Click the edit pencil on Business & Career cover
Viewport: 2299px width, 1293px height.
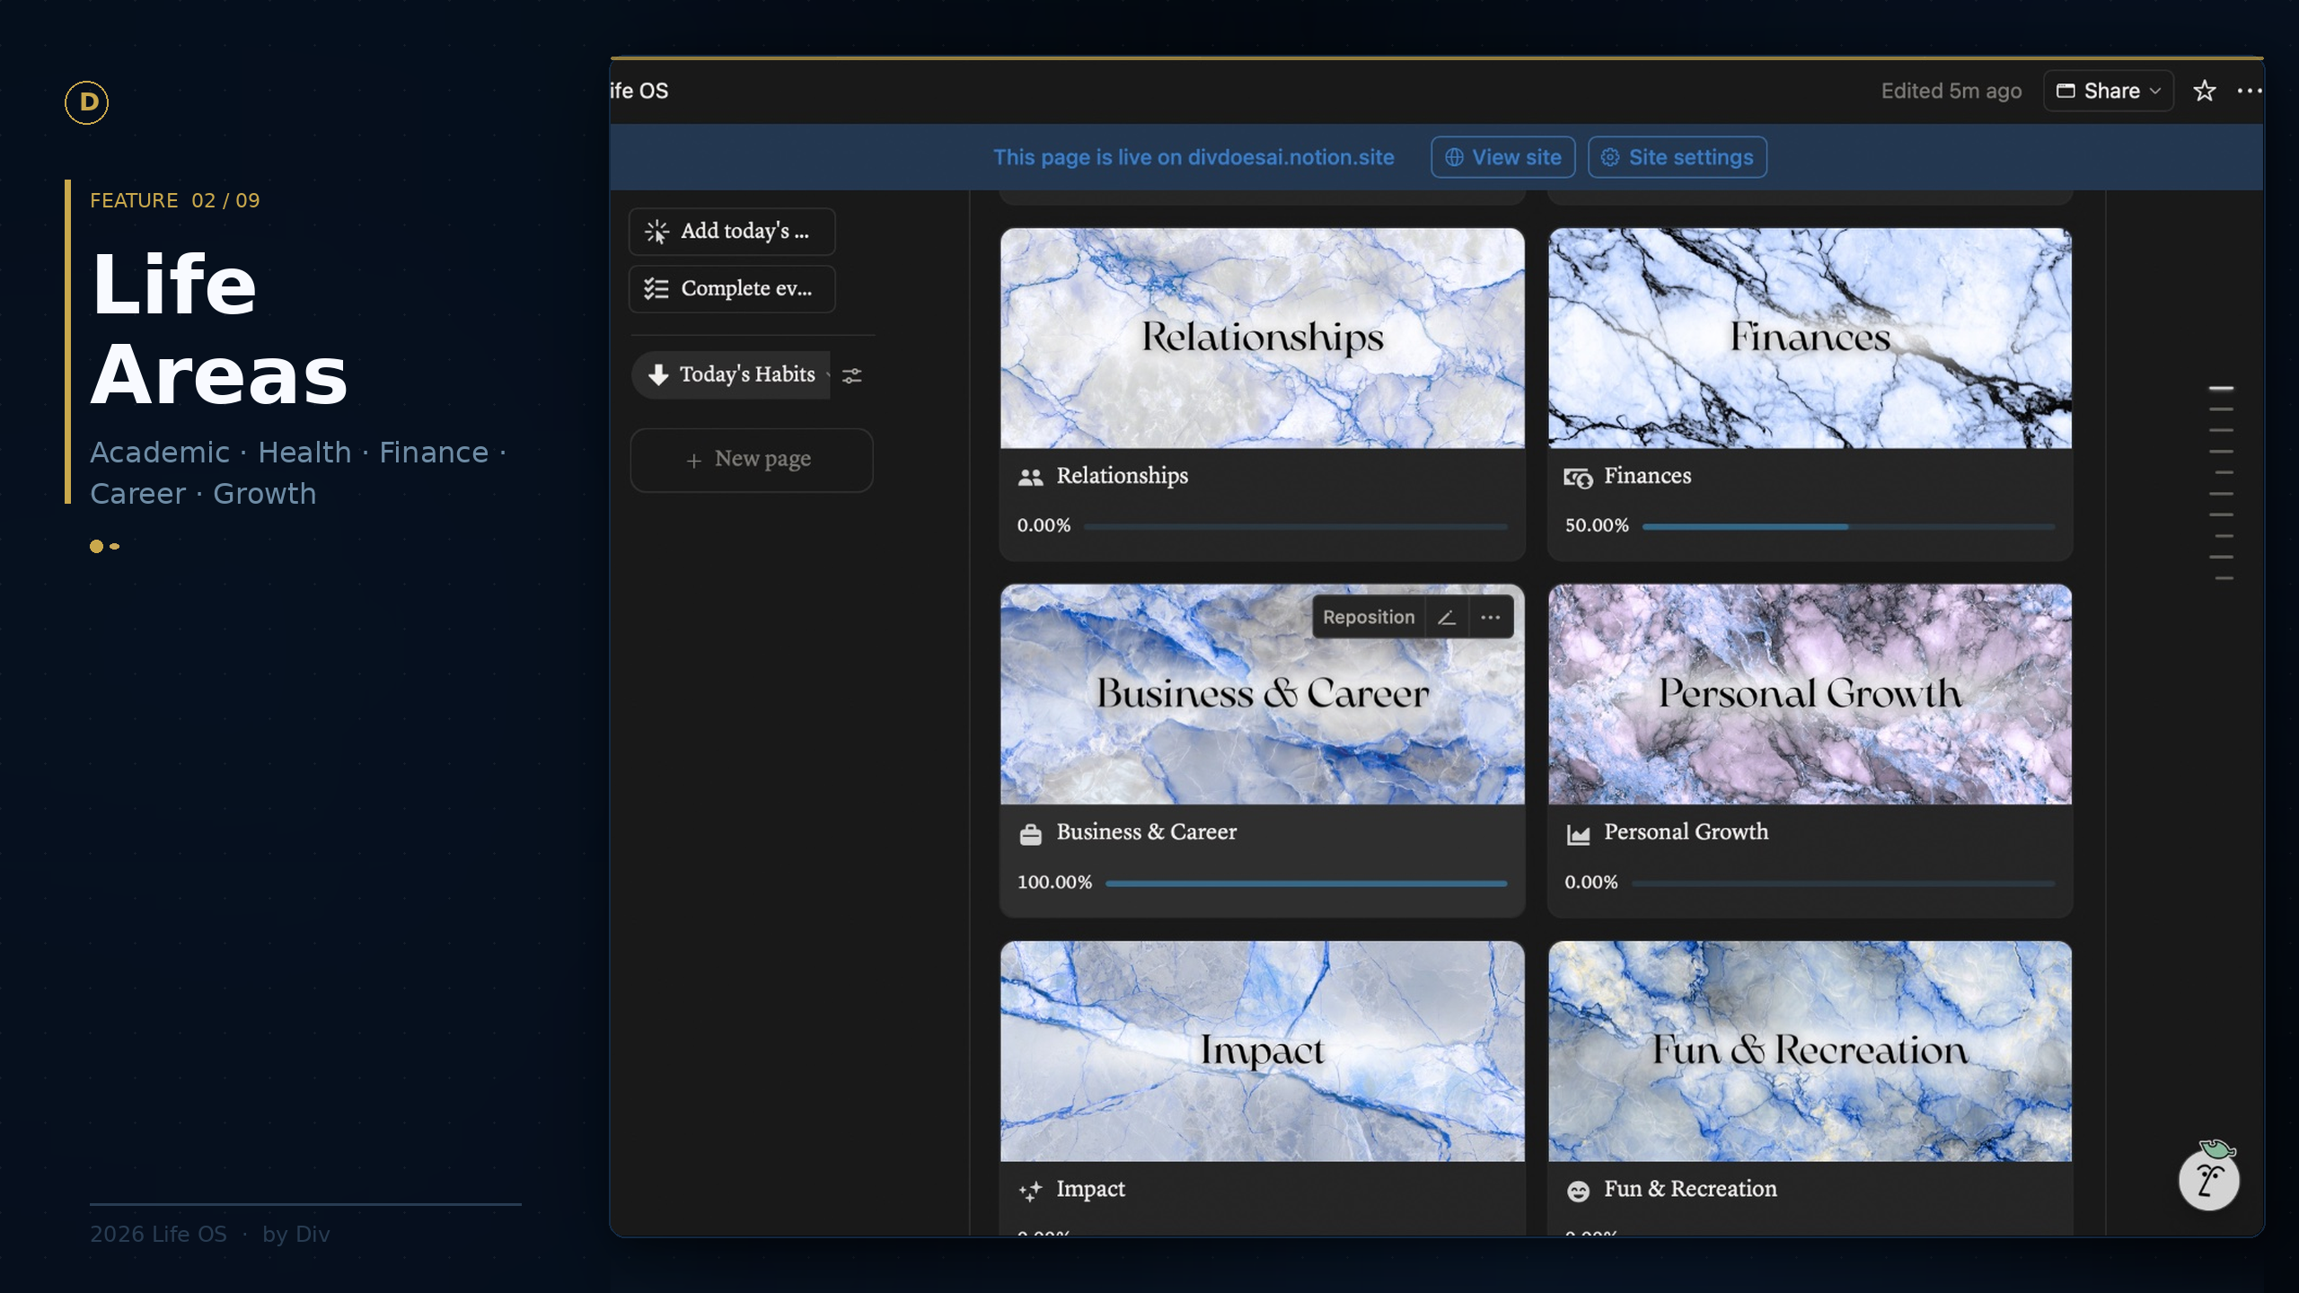click(1446, 617)
